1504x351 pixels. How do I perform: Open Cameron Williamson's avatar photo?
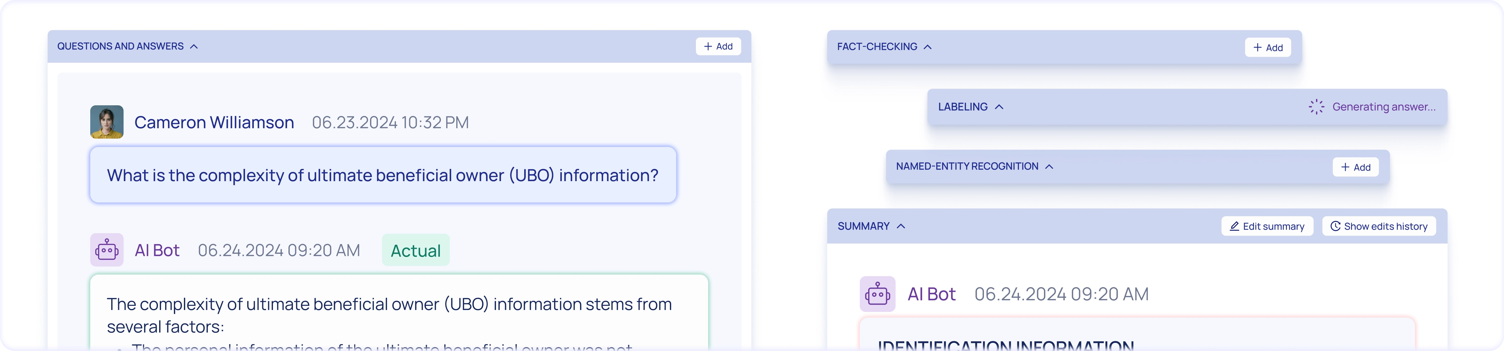click(x=107, y=122)
